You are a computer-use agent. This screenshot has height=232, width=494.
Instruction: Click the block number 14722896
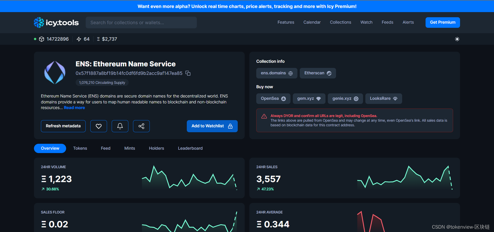(x=58, y=39)
